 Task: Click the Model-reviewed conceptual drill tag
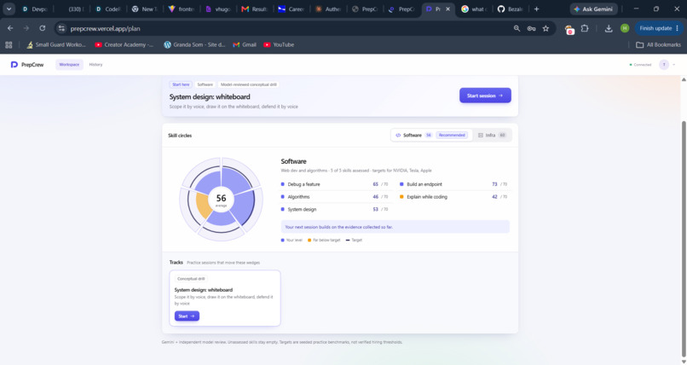pos(248,84)
